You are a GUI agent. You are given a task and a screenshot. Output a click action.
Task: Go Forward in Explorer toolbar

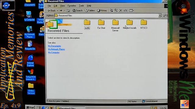click(x=61, y=11)
